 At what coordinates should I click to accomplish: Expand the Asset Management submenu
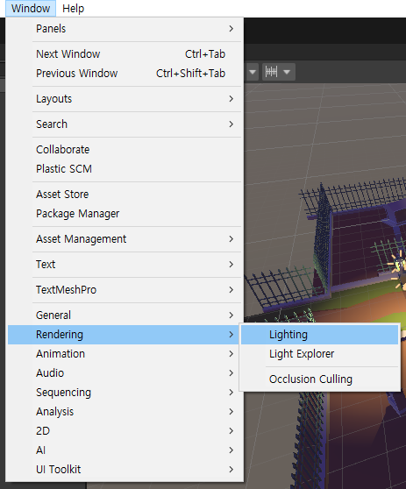coord(125,239)
